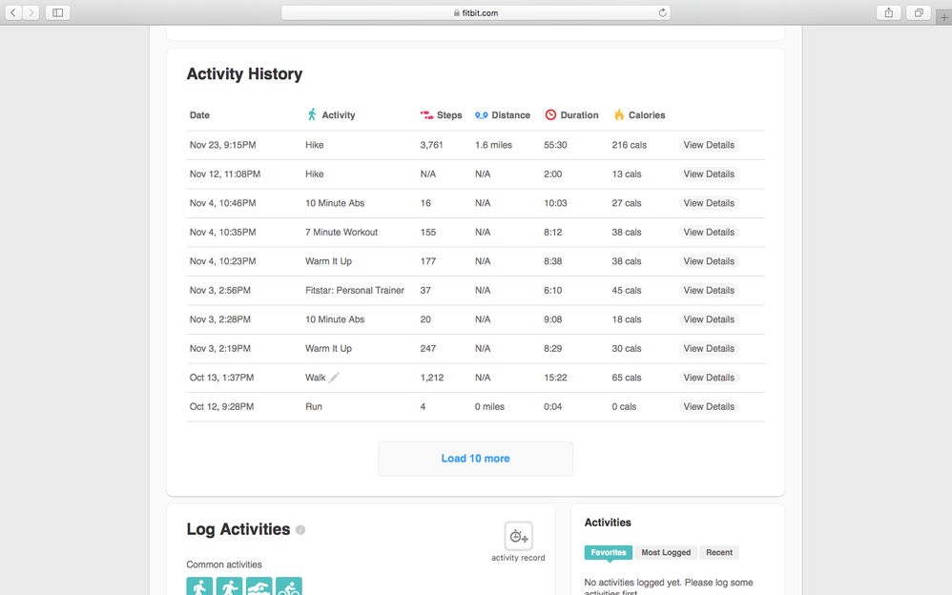Click the '1,212' steps value

pos(432,378)
